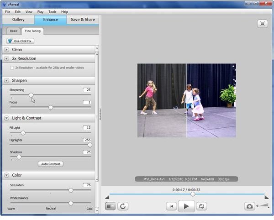Click the One Click Fix button
This screenshot has height=220, width=274.
[20, 41]
